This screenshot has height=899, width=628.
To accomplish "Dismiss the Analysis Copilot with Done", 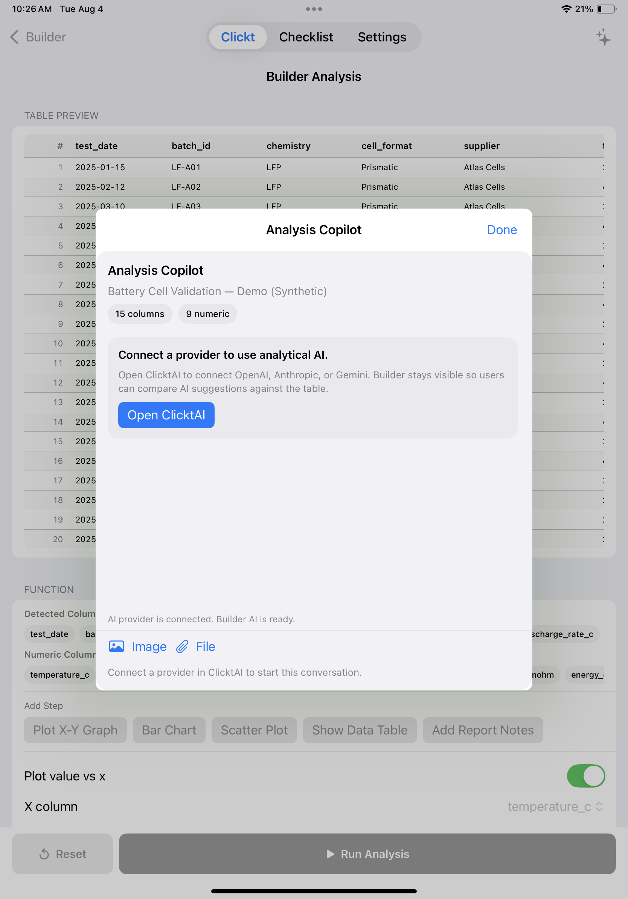I will (501, 230).
